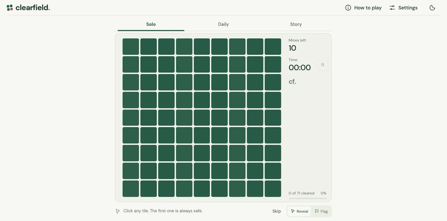Click the Mines left count 10
The height and width of the screenshot is (221, 447).
[292, 48]
